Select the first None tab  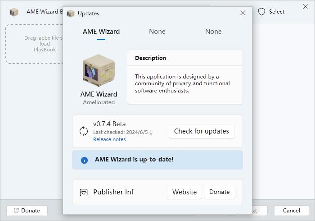pyautogui.click(x=157, y=32)
